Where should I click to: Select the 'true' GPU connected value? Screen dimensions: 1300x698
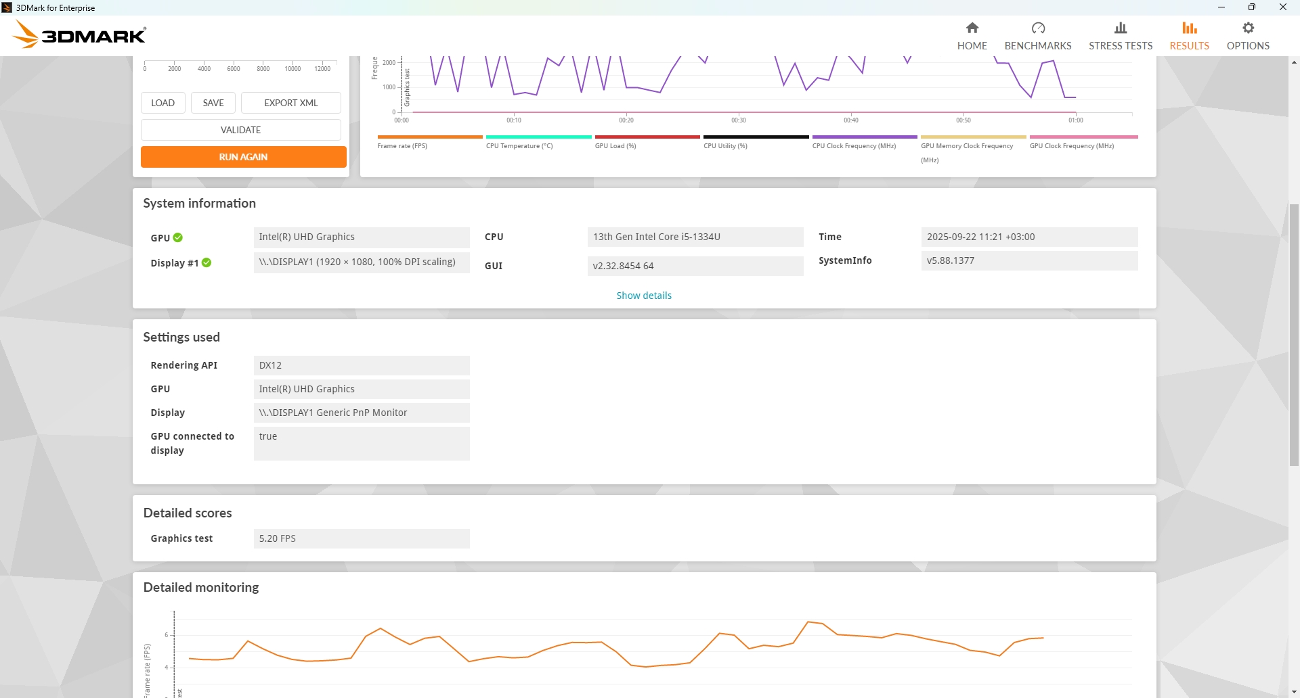point(362,444)
